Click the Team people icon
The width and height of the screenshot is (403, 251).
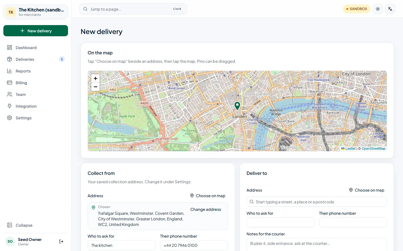[10, 94]
